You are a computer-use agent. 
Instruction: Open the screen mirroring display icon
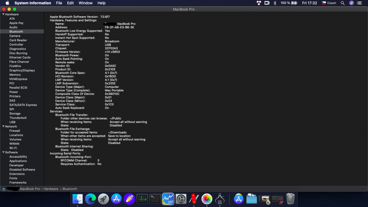point(267,3)
